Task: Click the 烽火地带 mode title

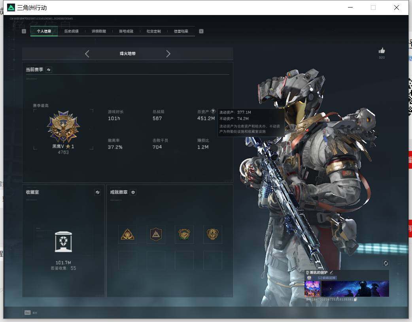Action: [x=128, y=54]
